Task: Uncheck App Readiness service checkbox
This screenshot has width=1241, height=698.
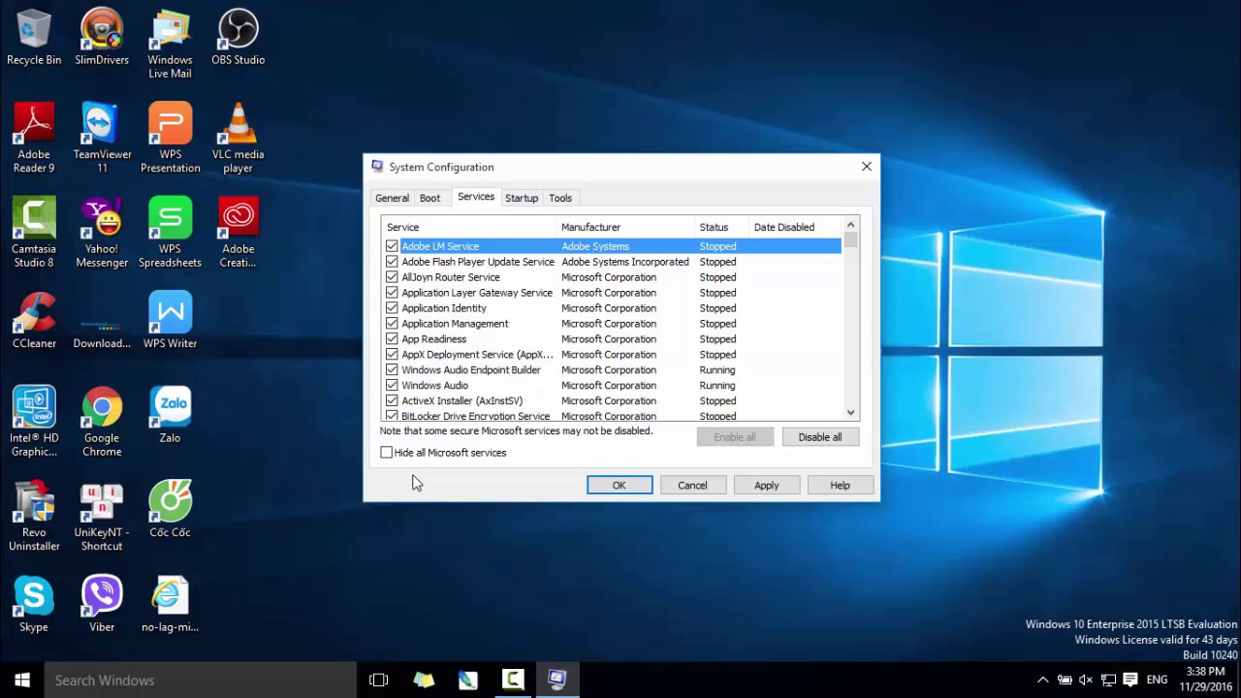Action: 392,339
